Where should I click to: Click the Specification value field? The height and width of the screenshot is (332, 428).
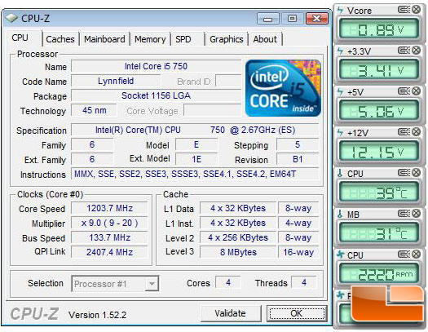[195, 130]
